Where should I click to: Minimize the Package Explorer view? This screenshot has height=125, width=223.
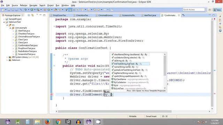(40, 15)
